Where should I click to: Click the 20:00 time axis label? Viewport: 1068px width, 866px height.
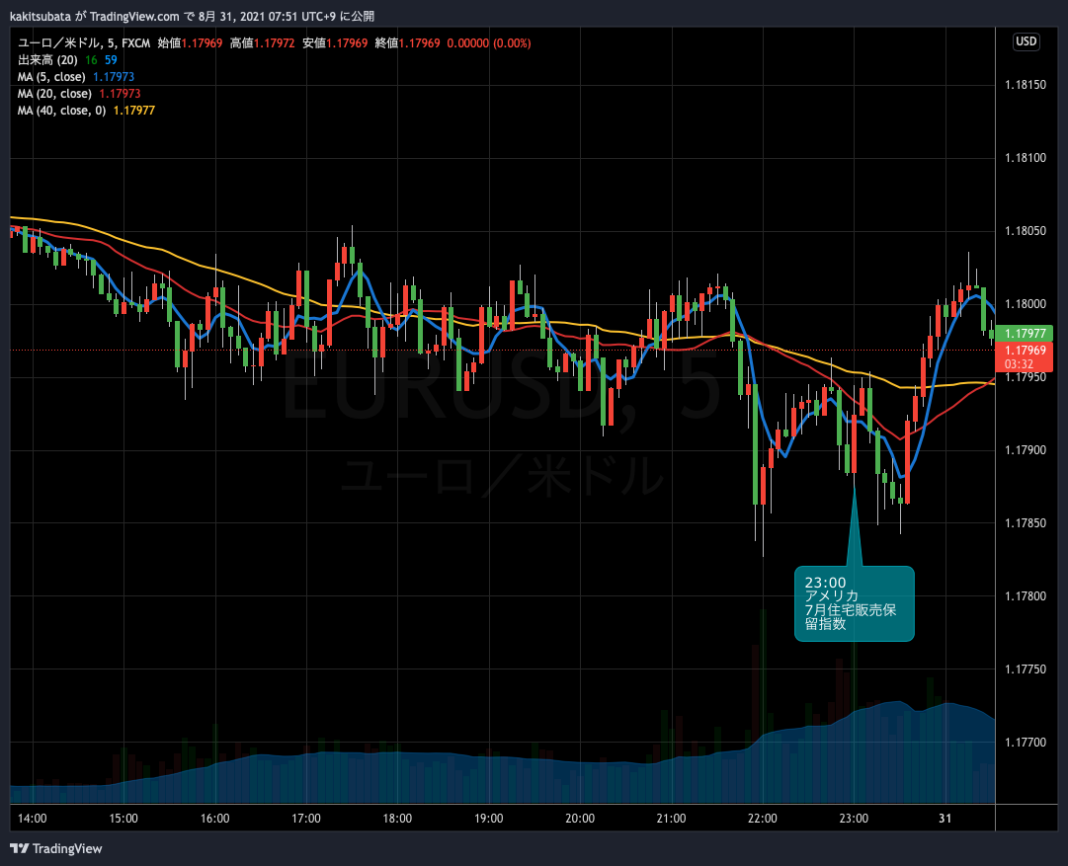point(580,819)
